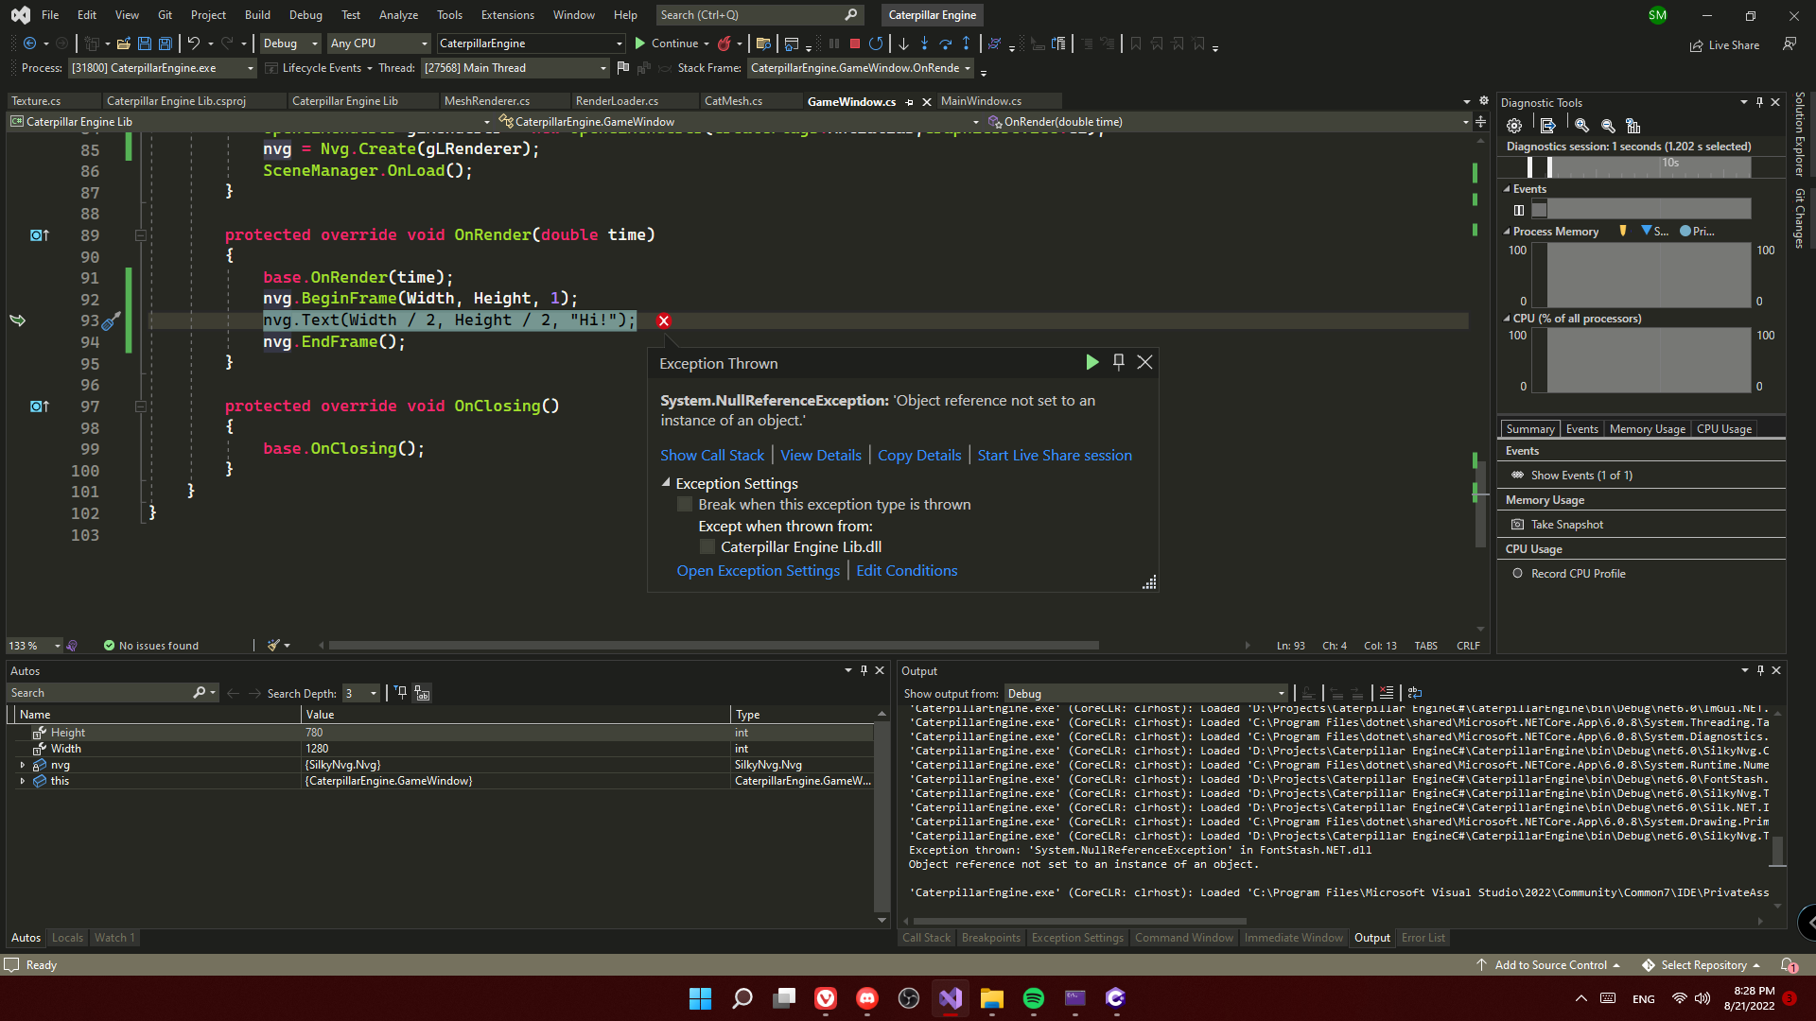Viewport: 1816px width, 1021px height.
Task: Open Diagnostic Tools settings gear
Action: [1513, 125]
